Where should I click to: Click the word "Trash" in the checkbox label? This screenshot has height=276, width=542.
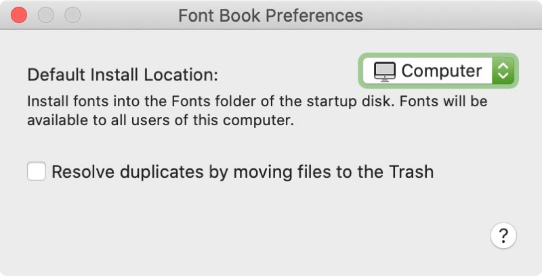411,172
